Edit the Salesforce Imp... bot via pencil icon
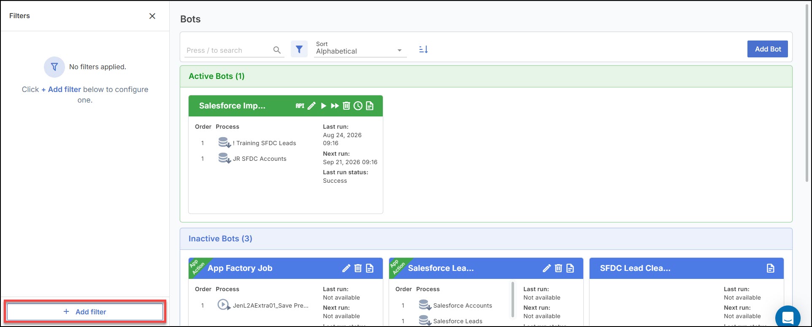Viewport: 812px width, 327px height. click(311, 106)
